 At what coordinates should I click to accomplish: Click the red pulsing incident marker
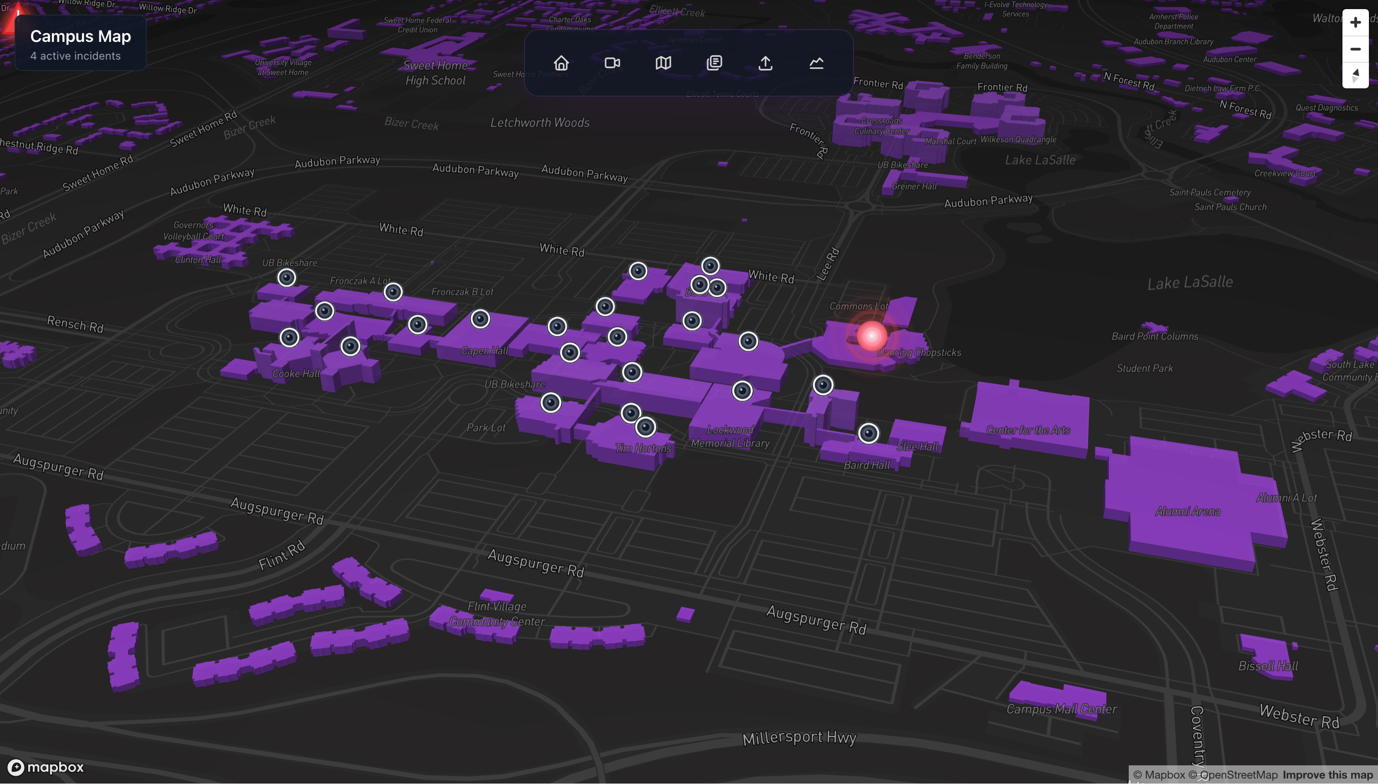click(x=871, y=336)
